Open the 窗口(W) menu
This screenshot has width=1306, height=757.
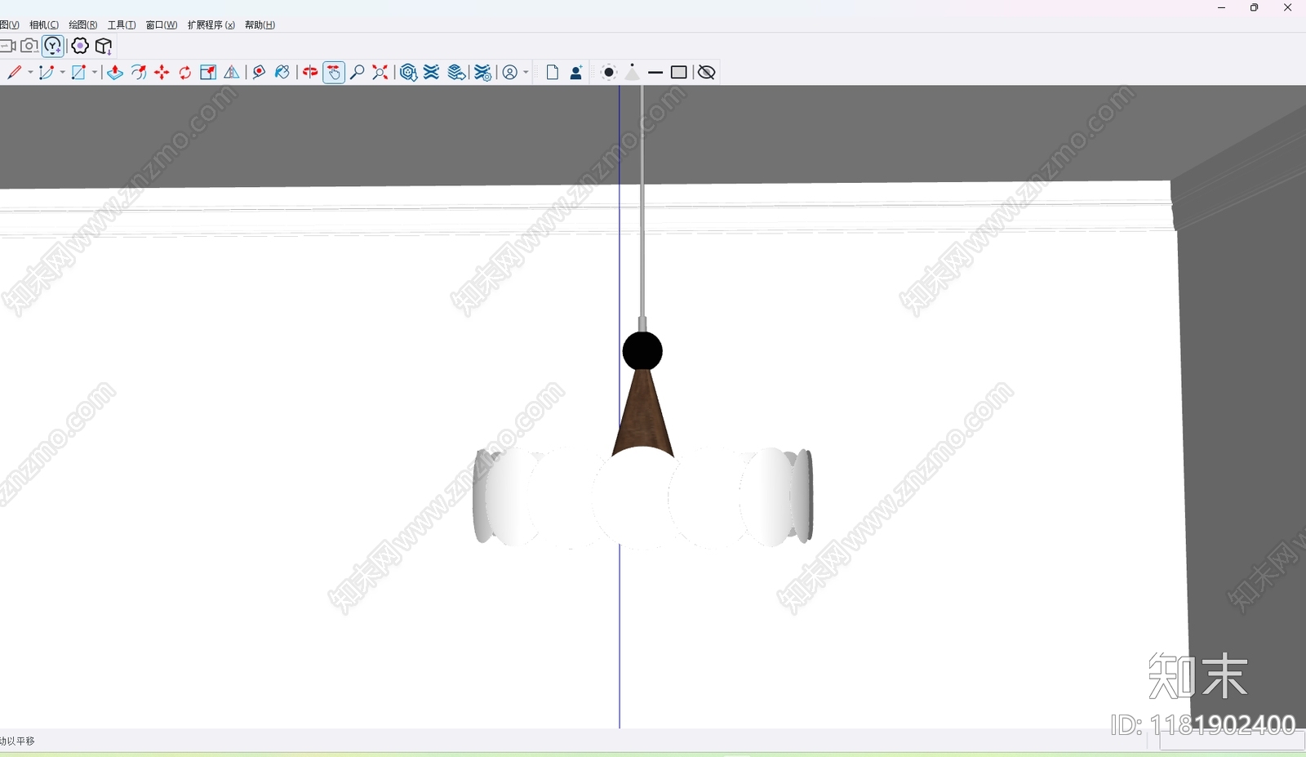(162, 25)
